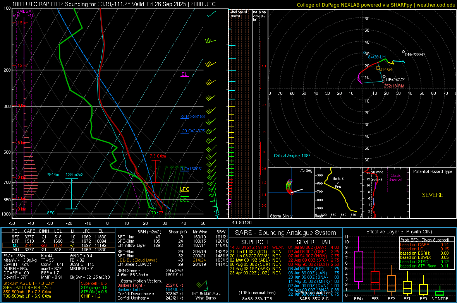The image size is (457, 303).
Task: Click the 129 m2s2 helicity label
Action: [x=75, y=175]
